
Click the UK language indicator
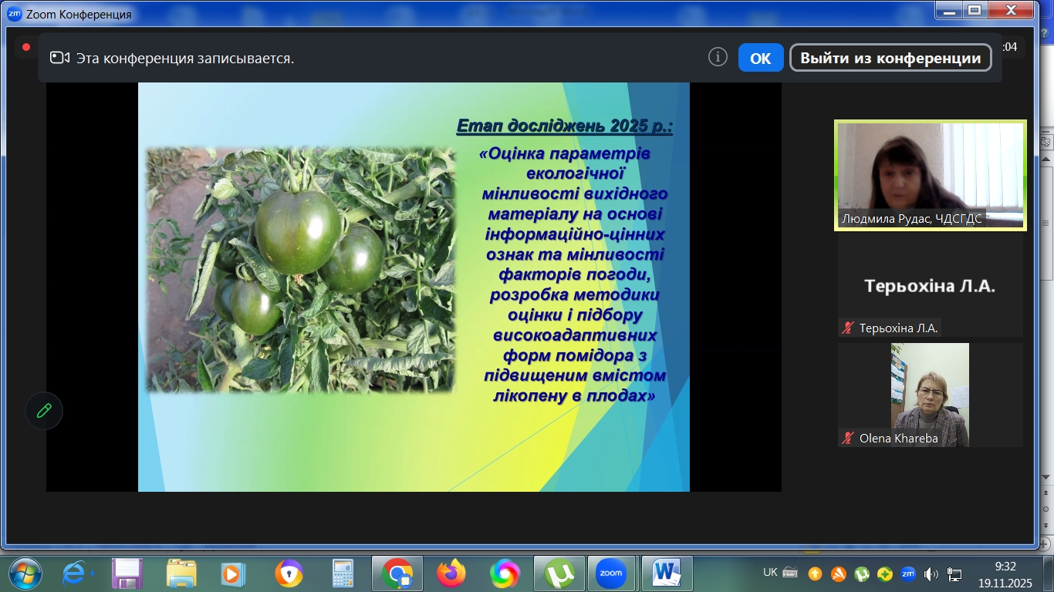click(x=770, y=573)
